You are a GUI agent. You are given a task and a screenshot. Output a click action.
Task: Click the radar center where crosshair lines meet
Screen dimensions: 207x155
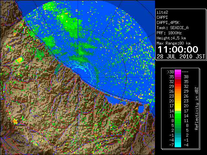(78, 77)
